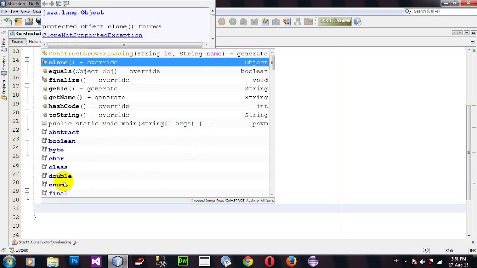
Task: Follow the CloneNotSupportedException link
Action: tap(92, 35)
